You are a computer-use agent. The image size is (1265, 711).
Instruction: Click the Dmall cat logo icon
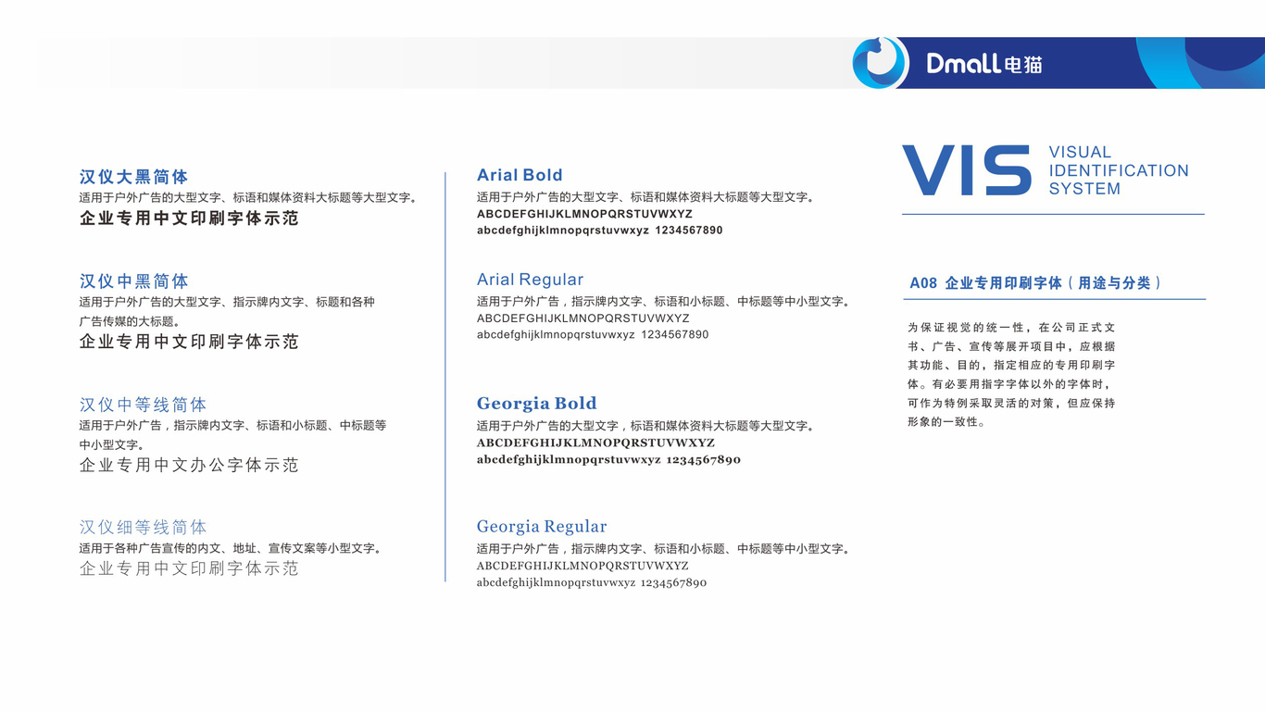coord(878,63)
